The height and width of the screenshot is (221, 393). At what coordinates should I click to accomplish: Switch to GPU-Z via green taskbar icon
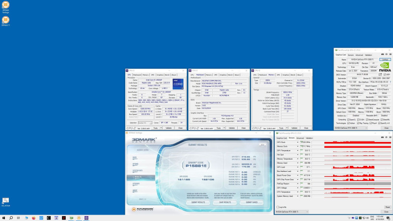tap(71, 218)
